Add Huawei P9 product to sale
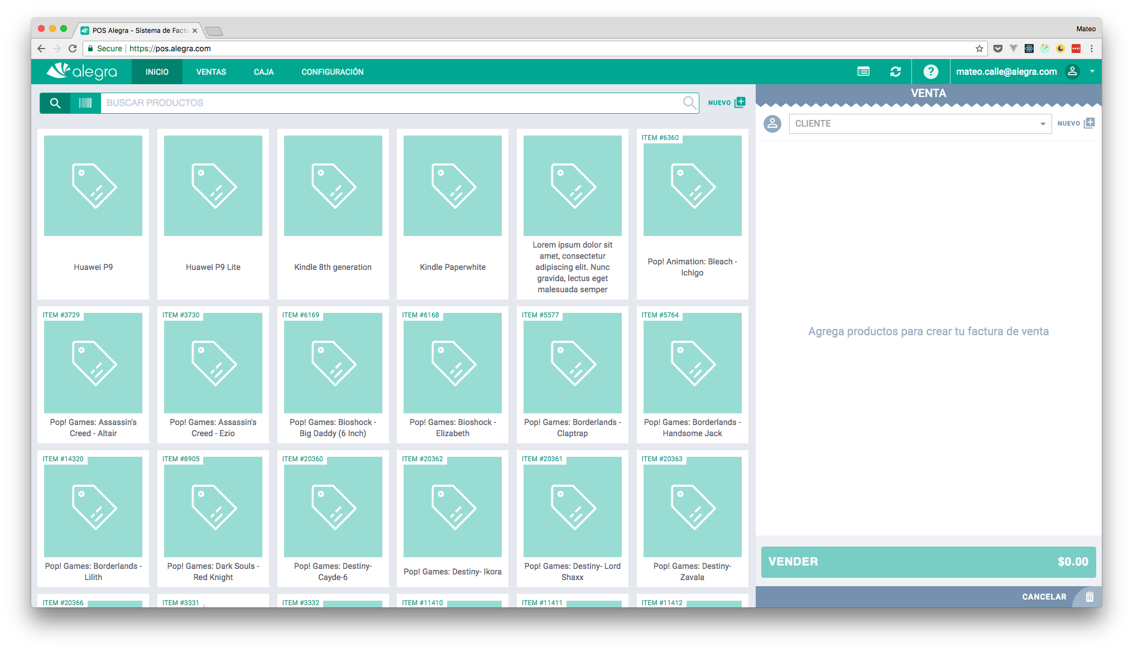 tap(93, 214)
